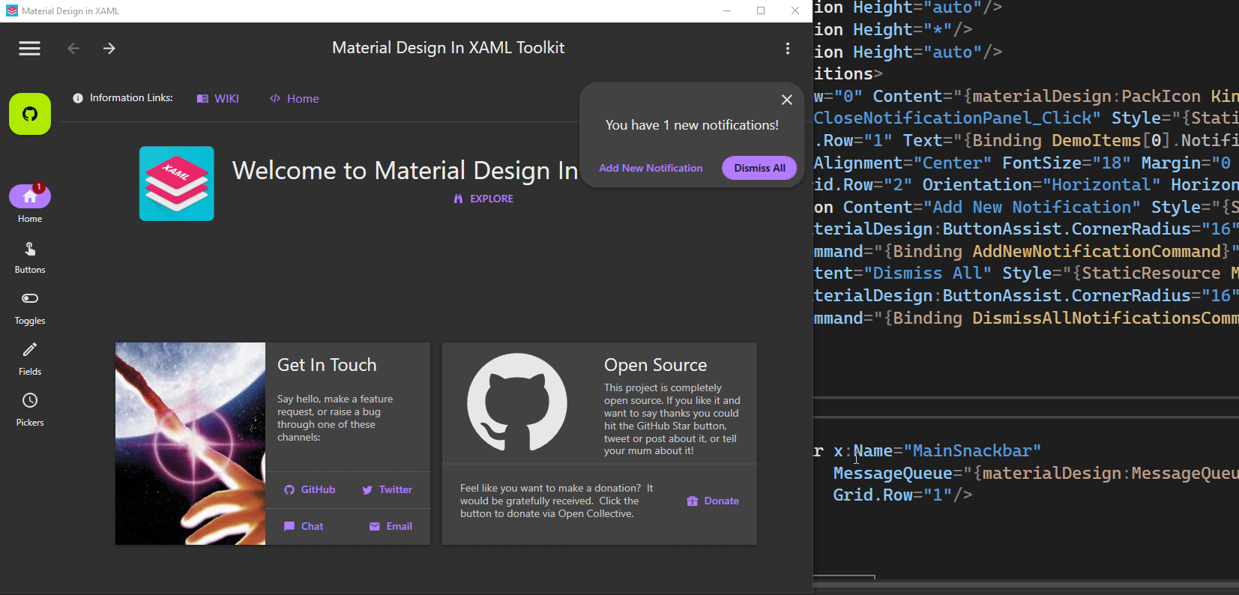Open the WIKI link
Screen dimensions: 1239x595
[x=218, y=98]
